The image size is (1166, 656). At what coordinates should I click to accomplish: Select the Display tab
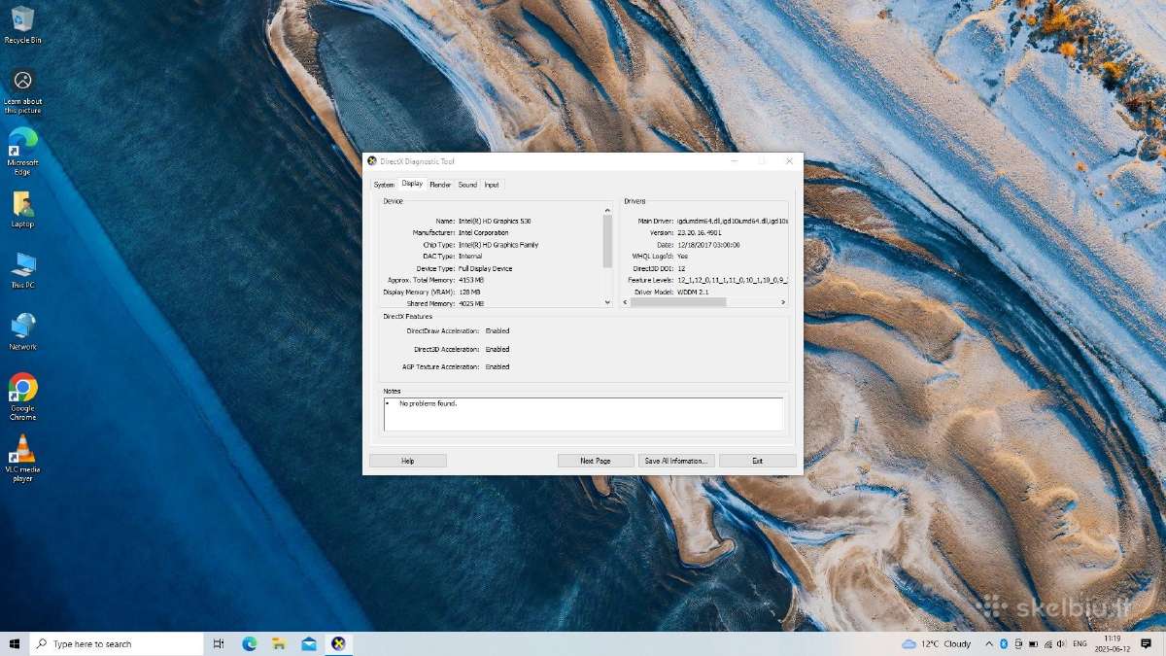coord(412,184)
